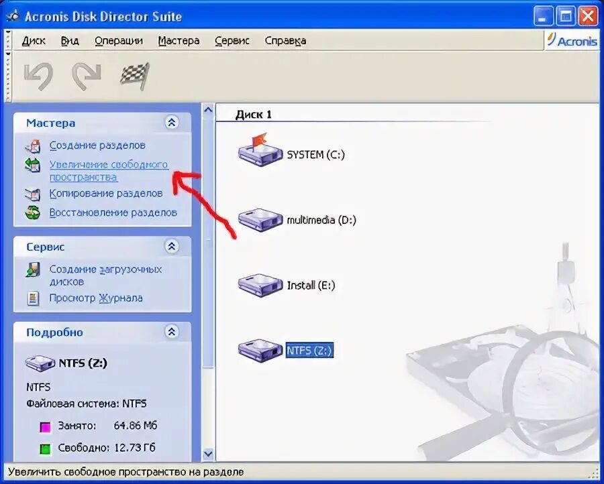604x484 pixels.
Task: Open Увеличение свободного пространства link
Action: pos(109,171)
